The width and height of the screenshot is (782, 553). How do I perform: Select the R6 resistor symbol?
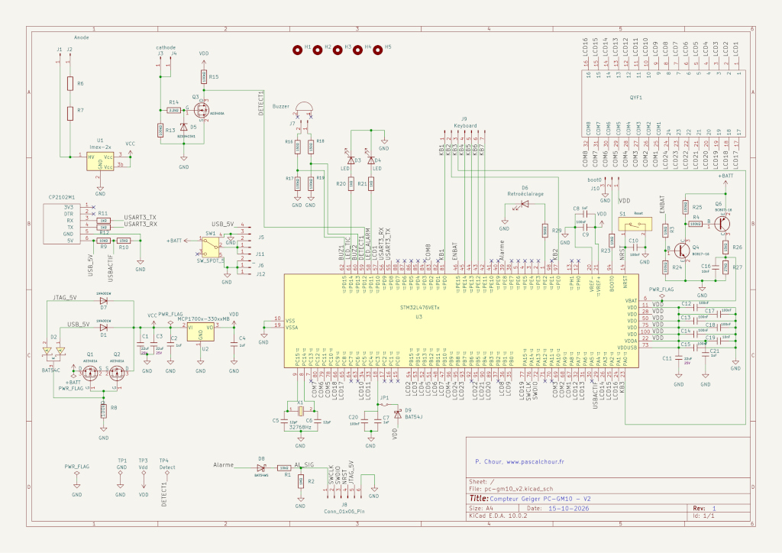pos(69,84)
